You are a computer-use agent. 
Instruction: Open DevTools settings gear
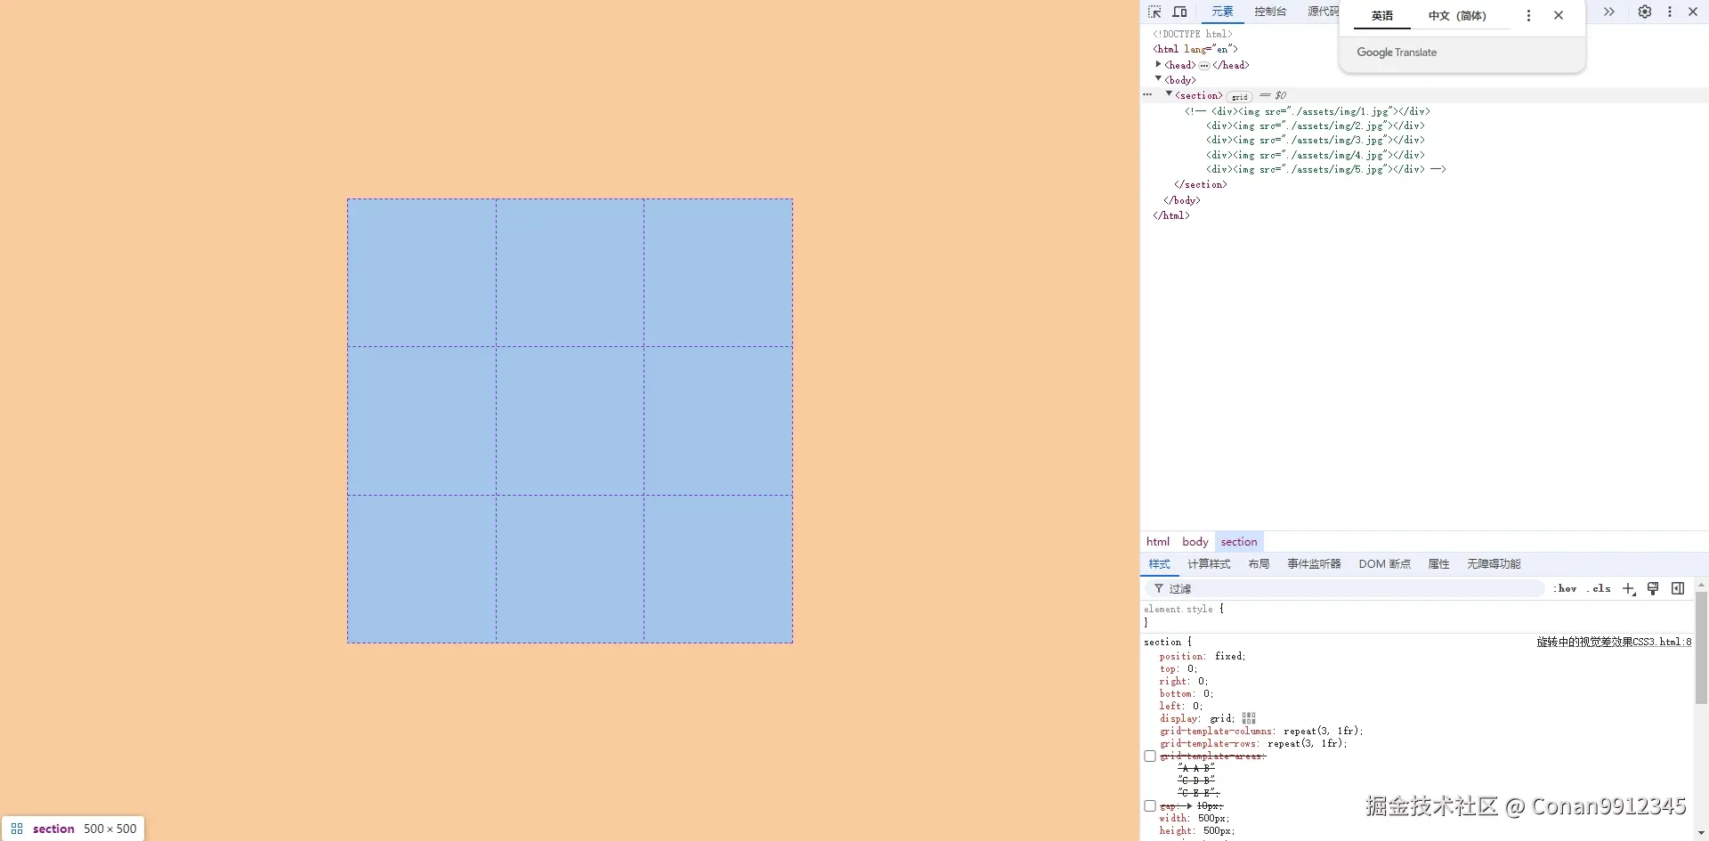click(x=1645, y=12)
